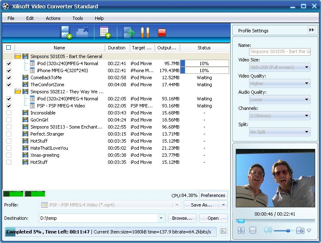The width and height of the screenshot is (321, 243).
Task: Click the Add profile toolbar icon
Action: pos(106,32)
